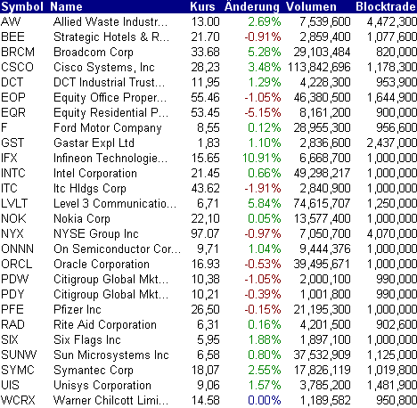The width and height of the screenshot is (417, 408).
Task: Select the SUNW symbol
Action: 19,355
